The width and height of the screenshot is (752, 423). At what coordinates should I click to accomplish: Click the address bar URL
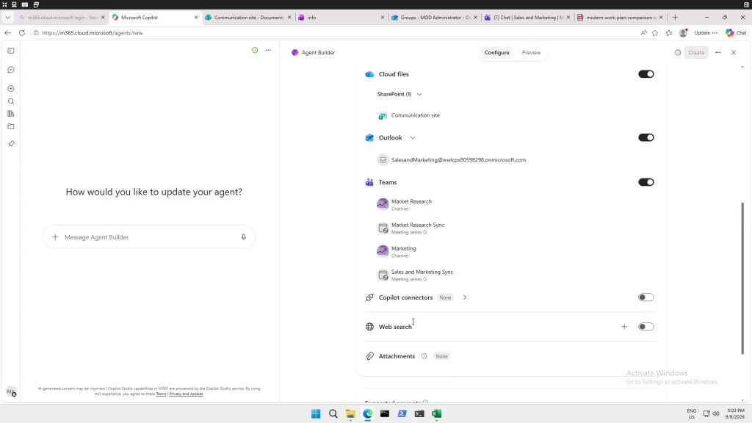93,33
